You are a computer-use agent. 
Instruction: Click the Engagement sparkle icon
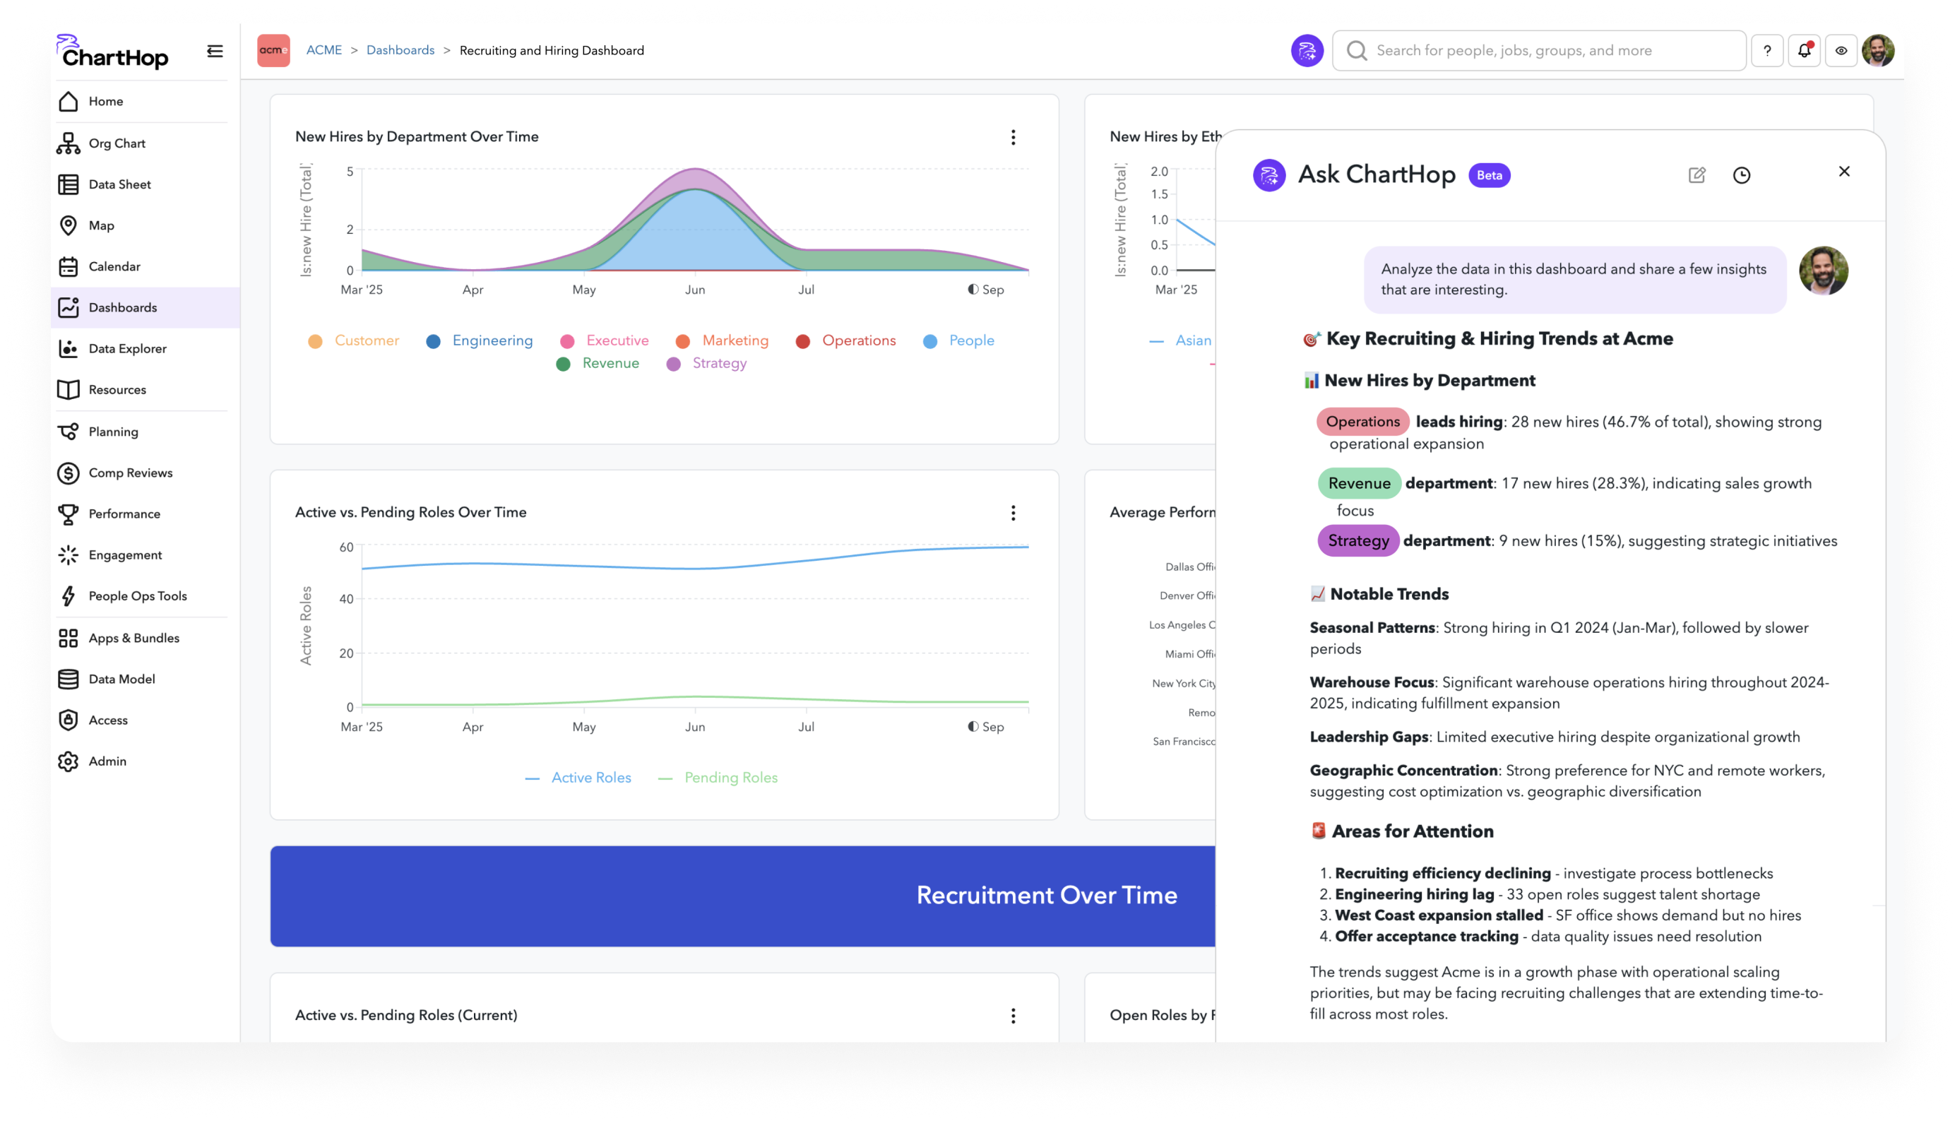(x=69, y=555)
